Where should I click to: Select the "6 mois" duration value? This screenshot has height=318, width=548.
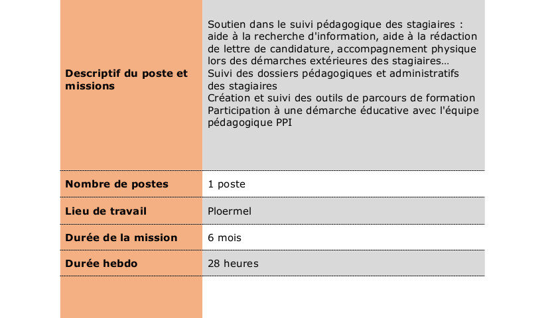point(225,237)
